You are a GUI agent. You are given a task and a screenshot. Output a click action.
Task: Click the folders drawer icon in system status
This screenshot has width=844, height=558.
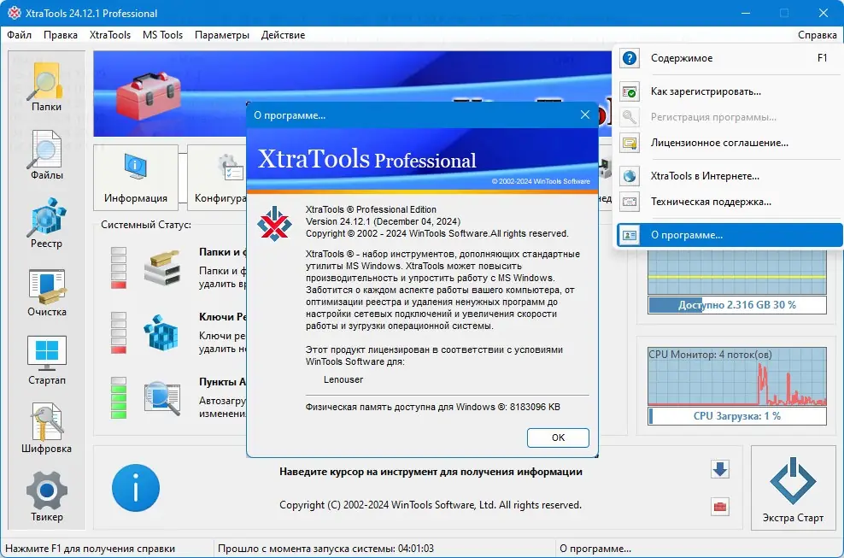(x=161, y=267)
